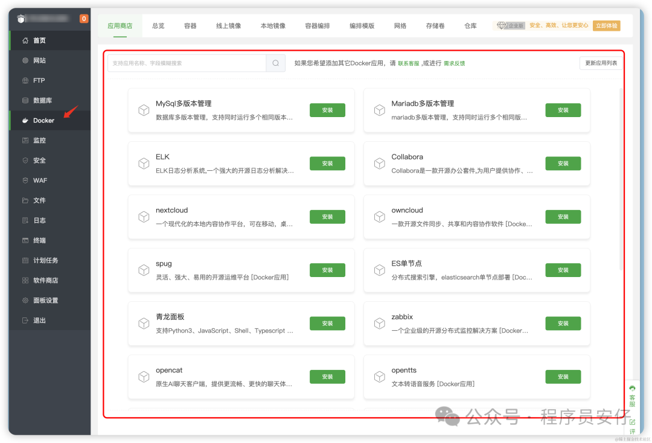652x443 pixels.
Task: Open 计划任务 in the sidebar
Action: (50, 260)
